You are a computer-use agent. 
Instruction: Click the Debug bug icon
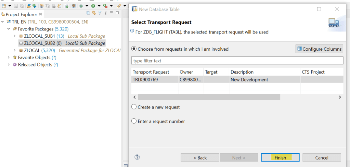coord(81,6)
